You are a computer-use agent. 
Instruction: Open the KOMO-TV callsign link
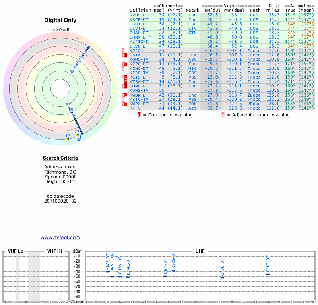139,59
